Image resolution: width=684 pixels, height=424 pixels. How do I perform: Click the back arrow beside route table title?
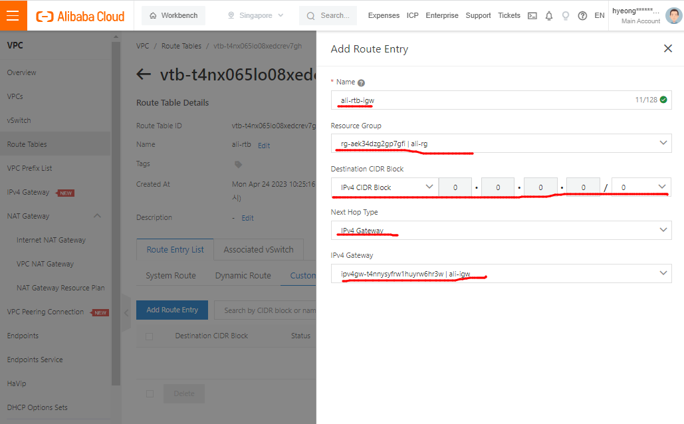click(x=144, y=74)
